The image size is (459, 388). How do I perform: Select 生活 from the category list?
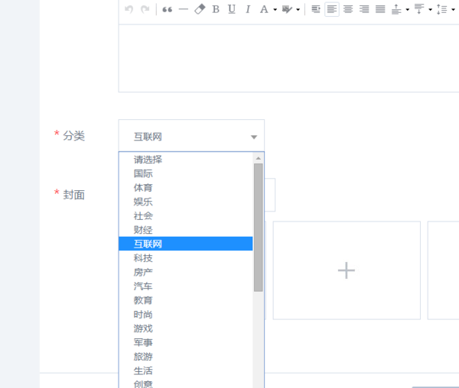[186, 370]
